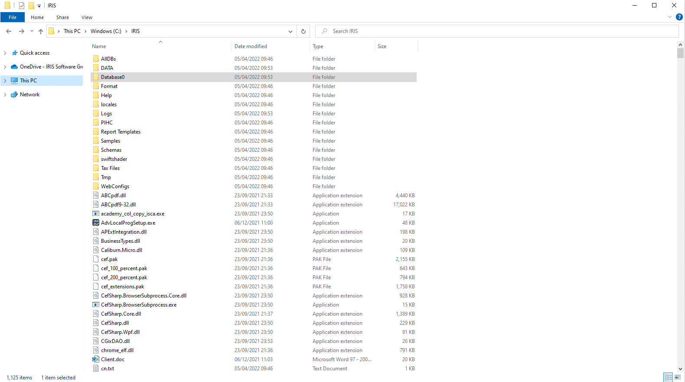Select the AdvLocalProgSetup.exe file icon
Image resolution: width=685 pixels, height=382 pixels.
tap(96, 222)
